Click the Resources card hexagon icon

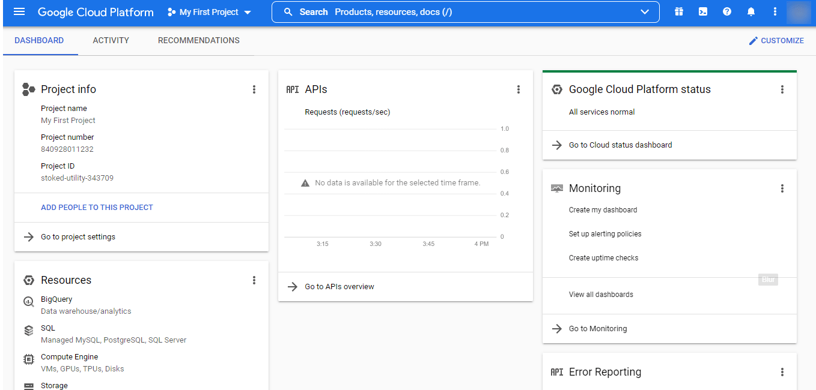point(29,280)
